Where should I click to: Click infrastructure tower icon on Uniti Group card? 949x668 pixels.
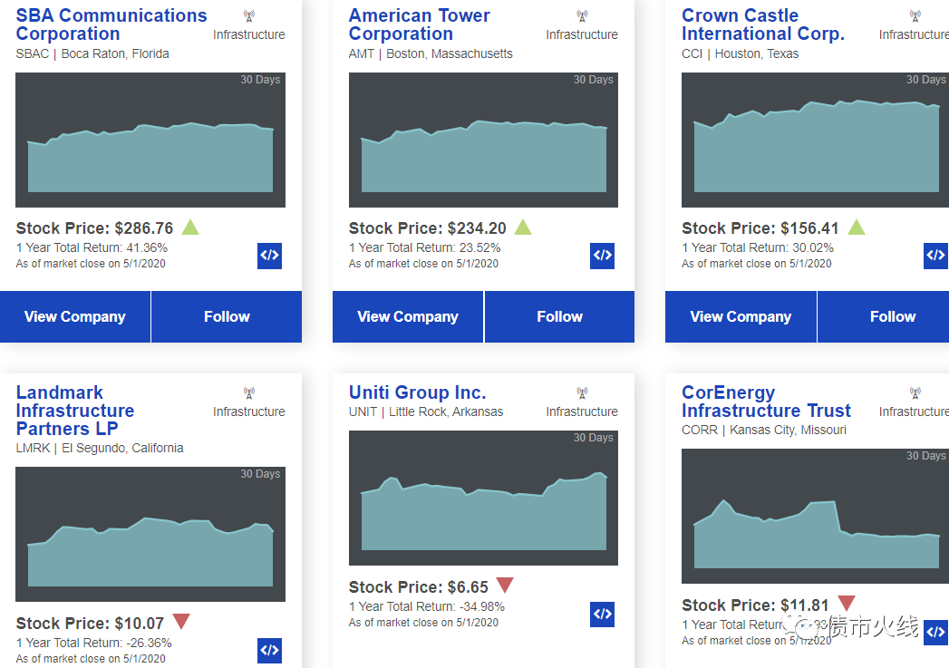[582, 393]
